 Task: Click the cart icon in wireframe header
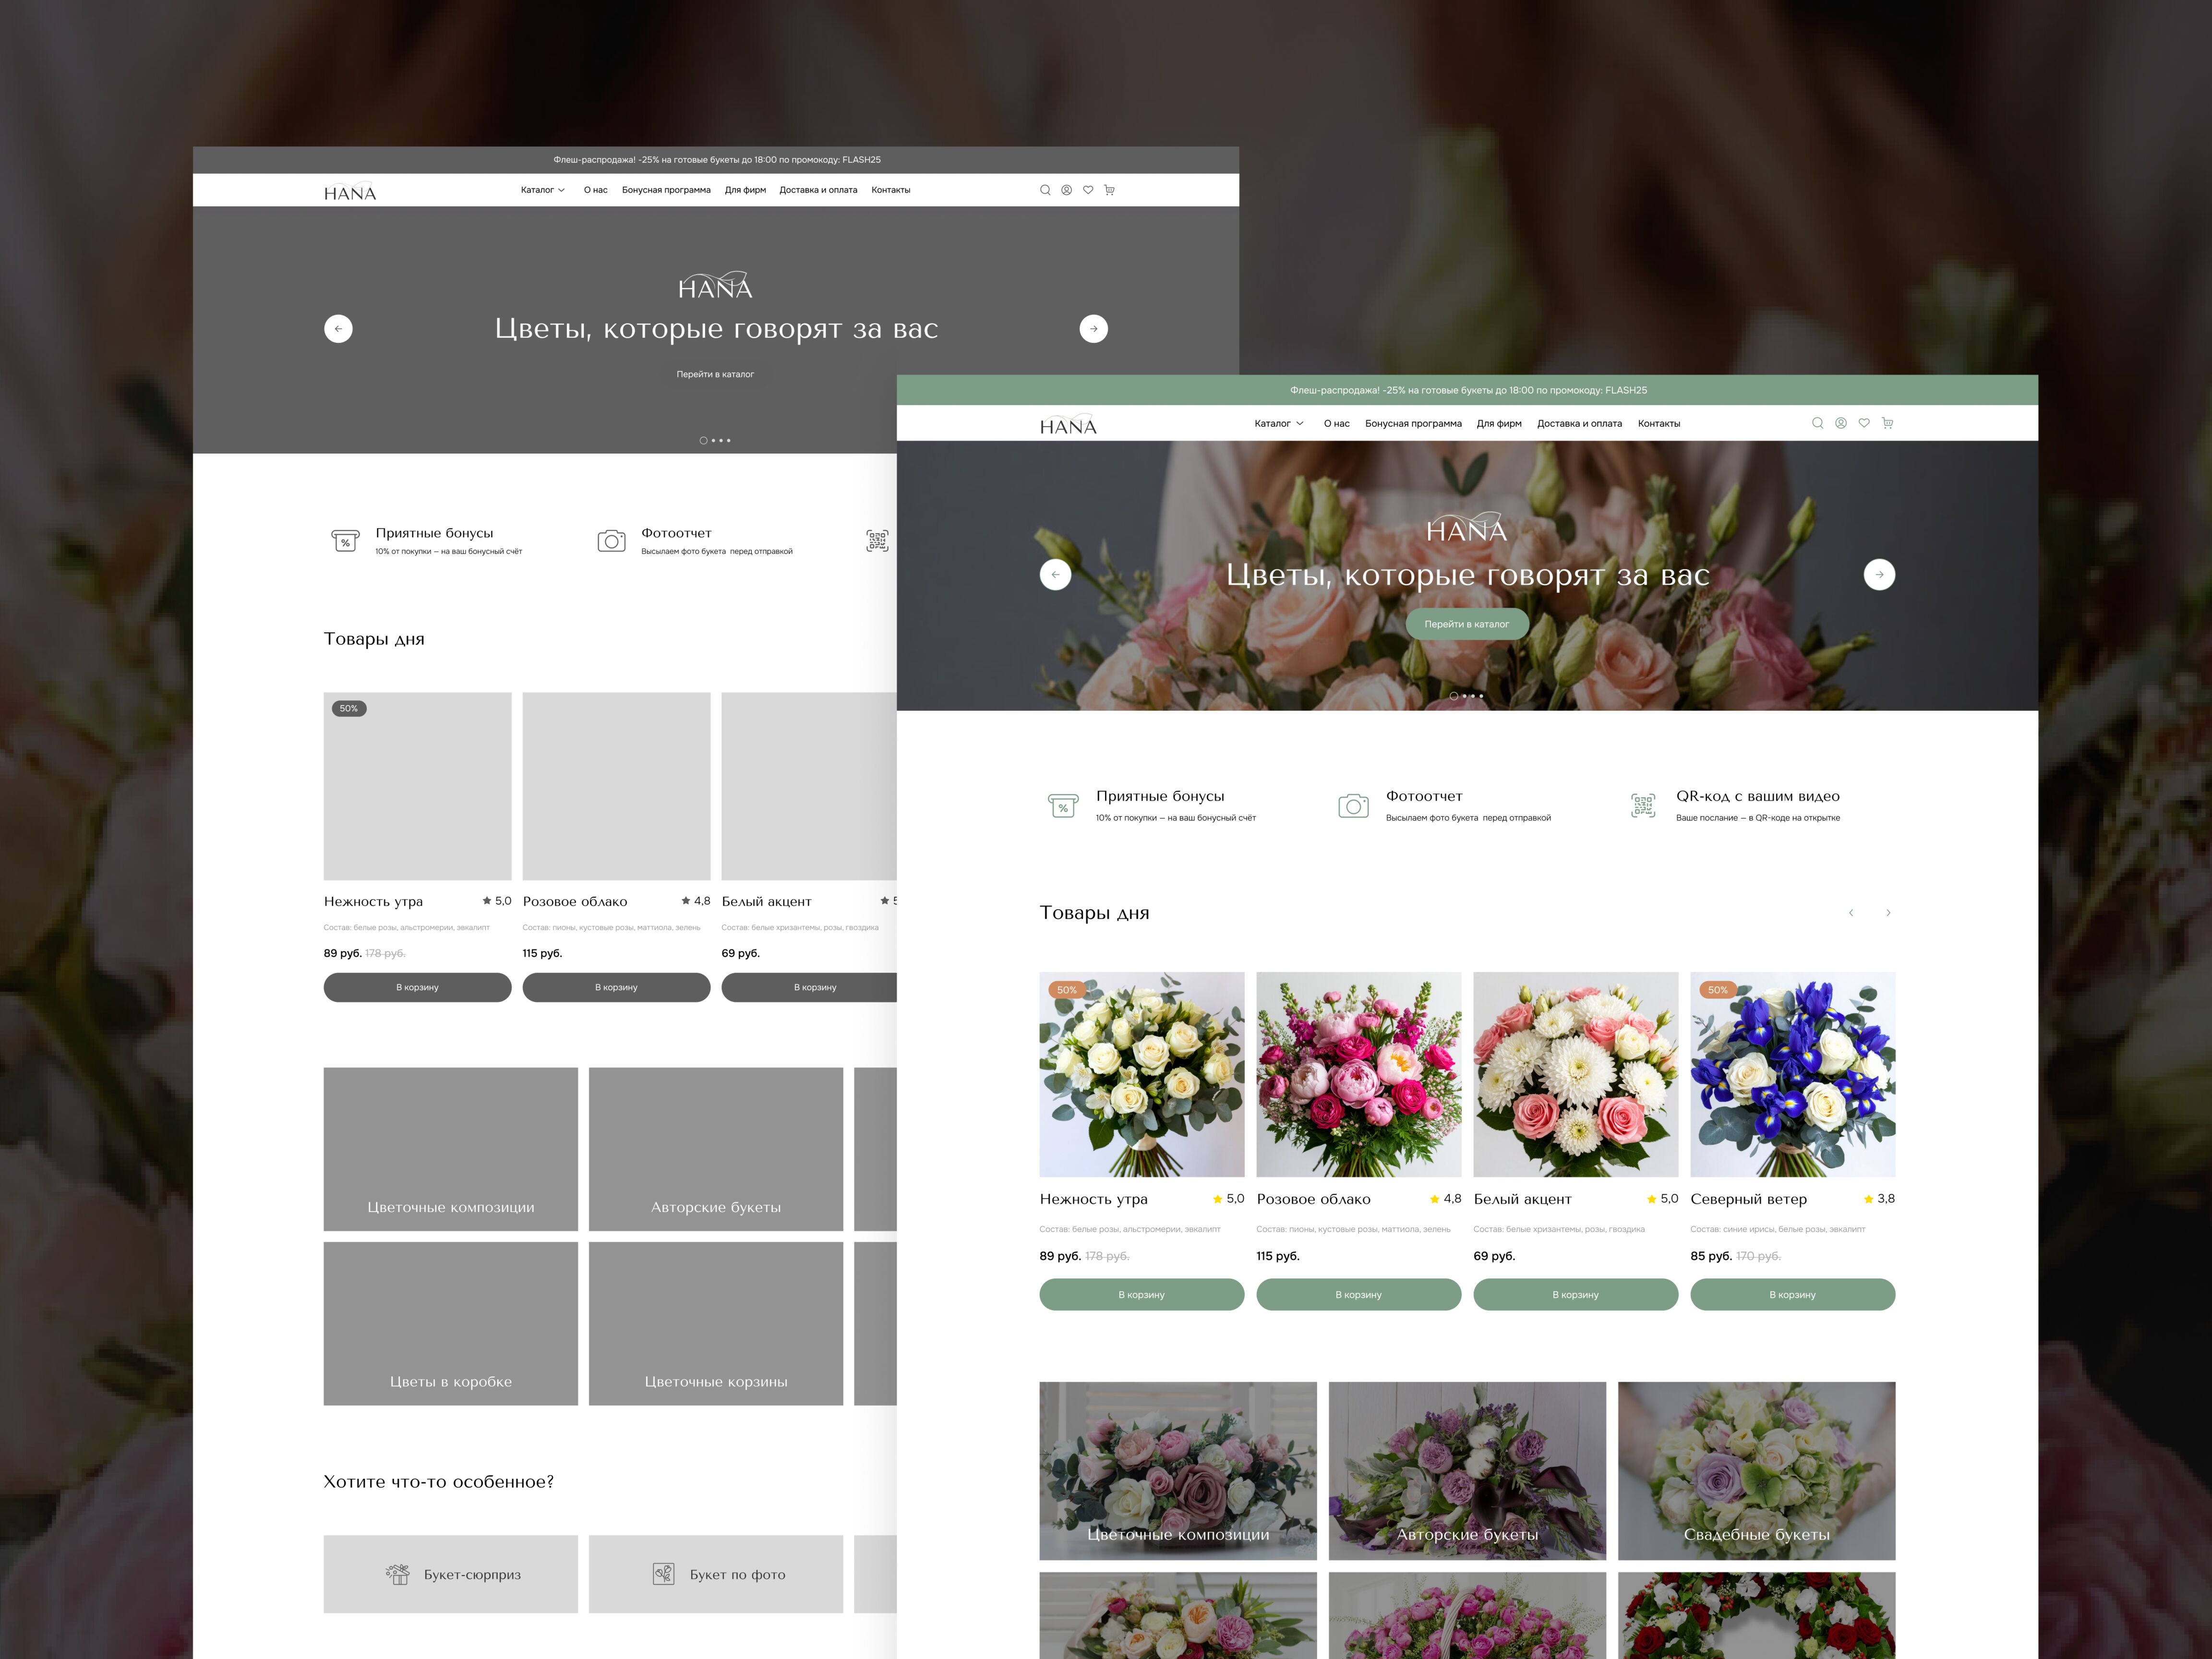click(x=1109, y=190)
